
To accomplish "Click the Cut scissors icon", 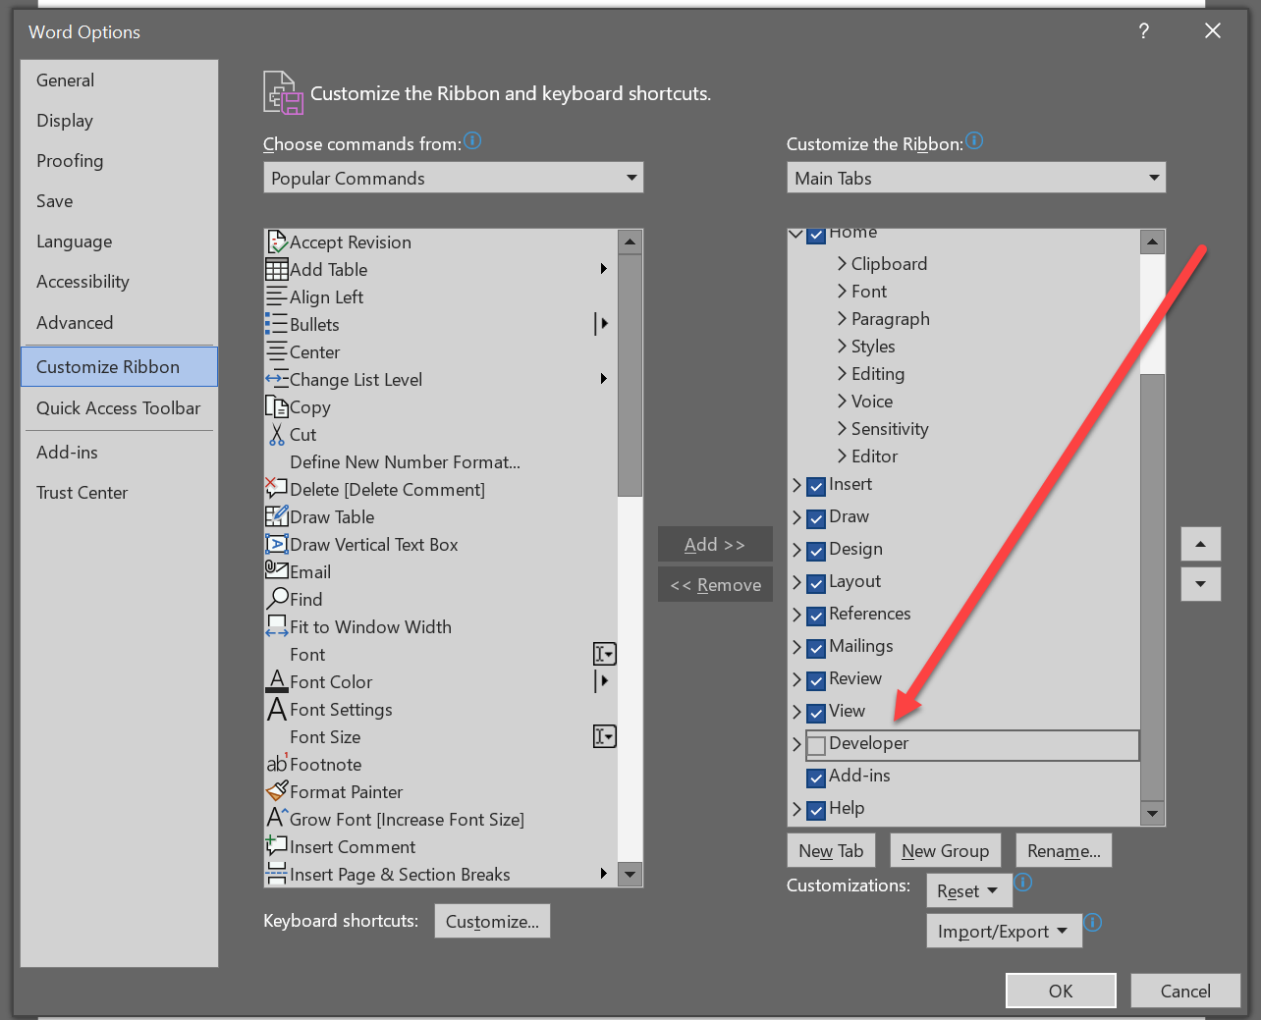I will [275, 434].
